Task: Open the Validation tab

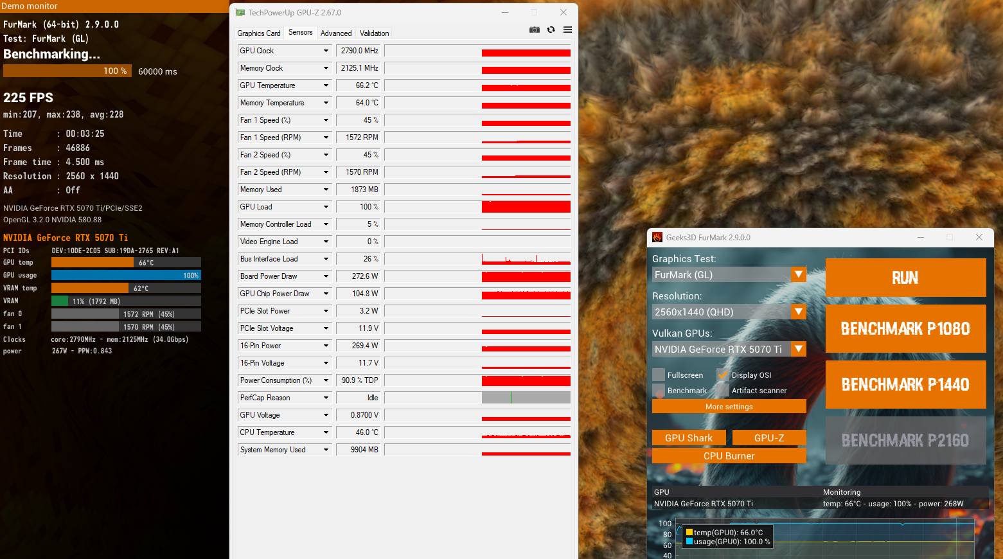Action: (x=374, y=33)
